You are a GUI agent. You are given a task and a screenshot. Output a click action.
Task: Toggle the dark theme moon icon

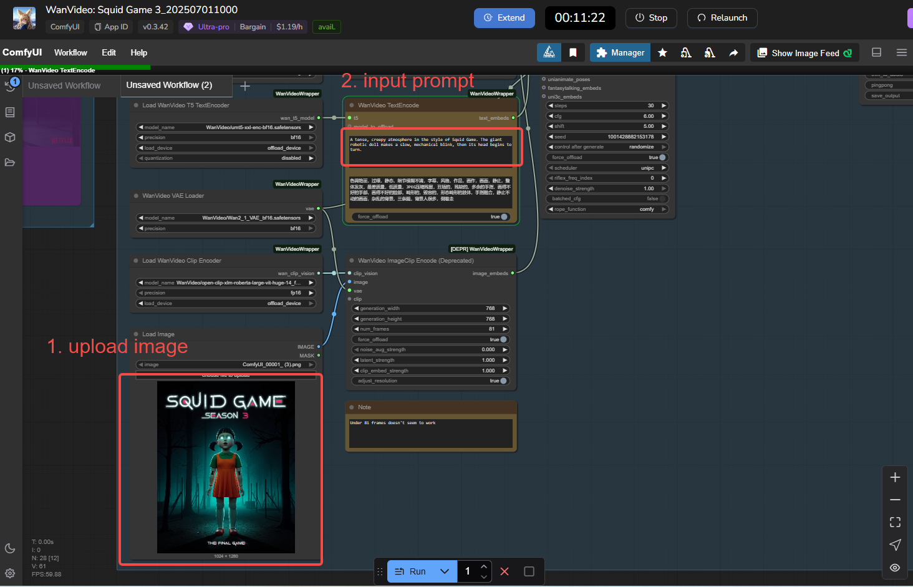[10, 548]
